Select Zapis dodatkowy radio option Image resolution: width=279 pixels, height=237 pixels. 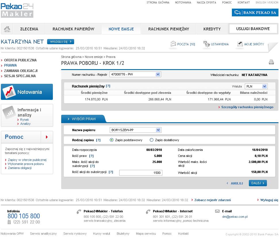click(151, 140)
